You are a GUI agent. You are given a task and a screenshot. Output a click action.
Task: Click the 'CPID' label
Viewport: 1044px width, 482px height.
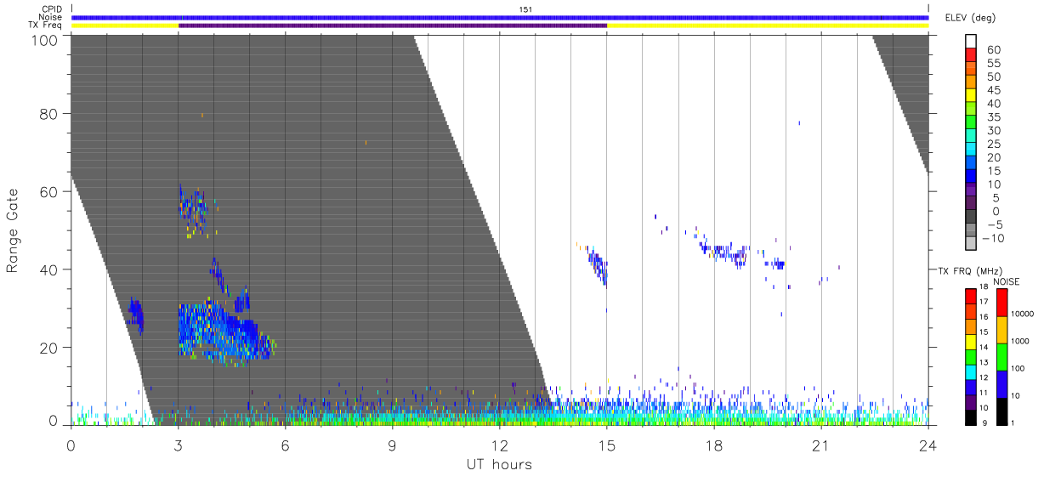pyautogui.click(x=52, y=9)
